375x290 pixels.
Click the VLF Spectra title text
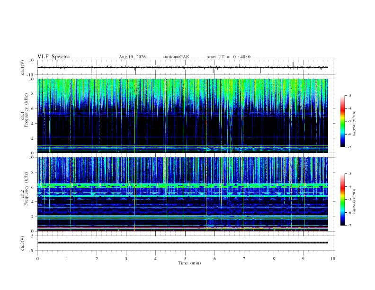pyautogui.click(x=54, y=57)
